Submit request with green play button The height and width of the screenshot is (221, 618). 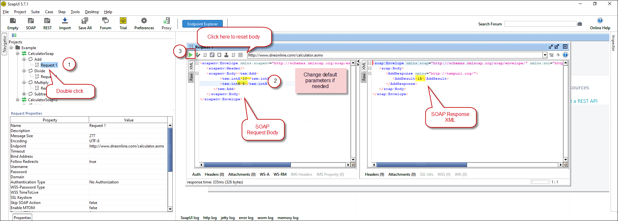pyautogui.click(x=191, y=55)
